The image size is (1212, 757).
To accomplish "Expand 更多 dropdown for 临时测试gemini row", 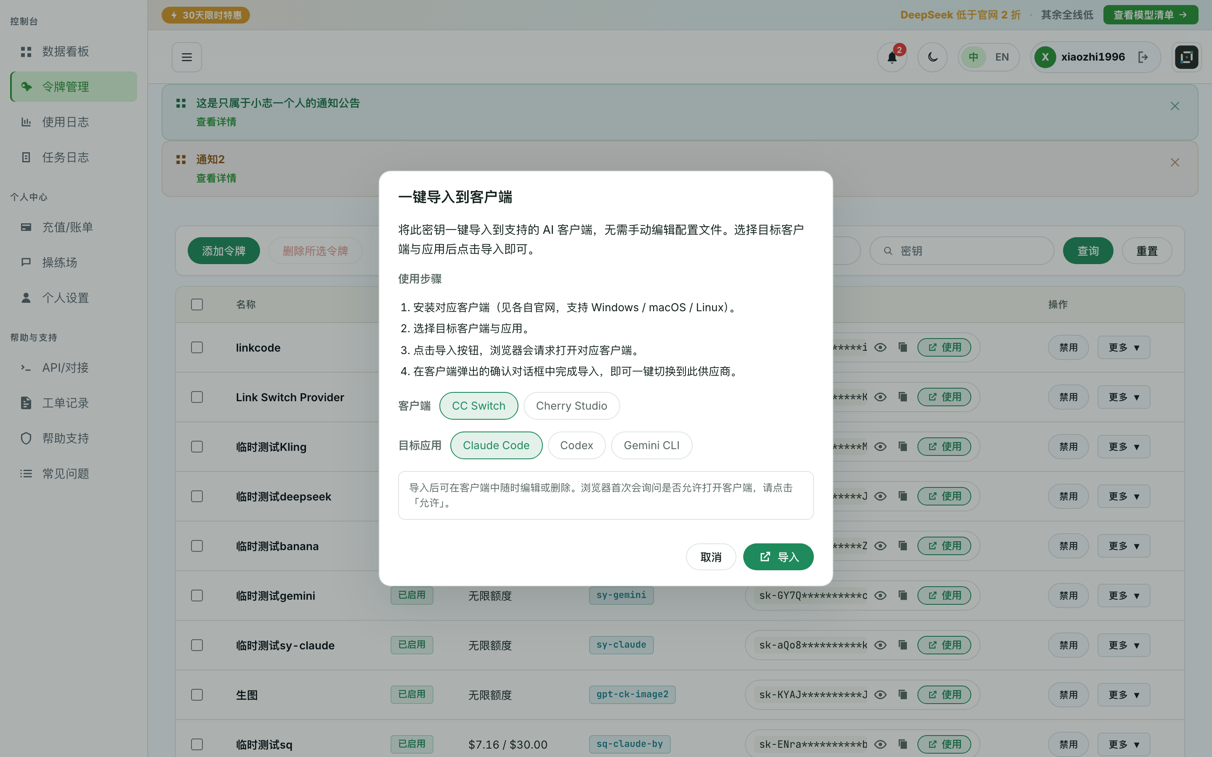I will click(1124, 595).
